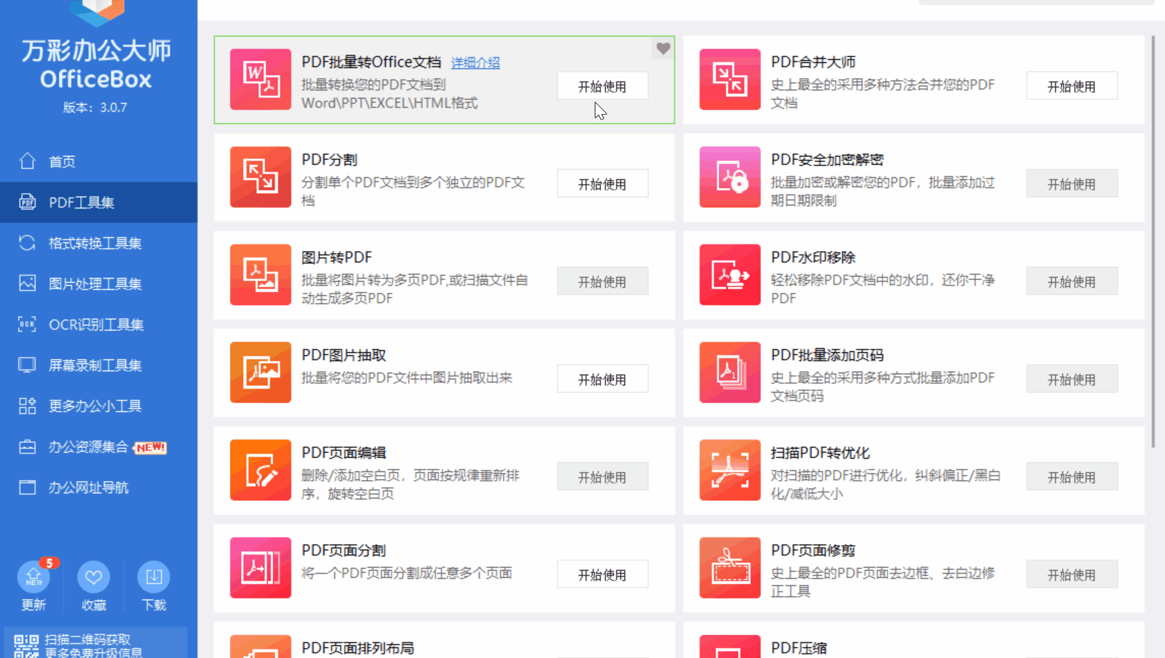Open the 屏幕录制工具集 menu item
1165x658 pixels.
(98, 365)
